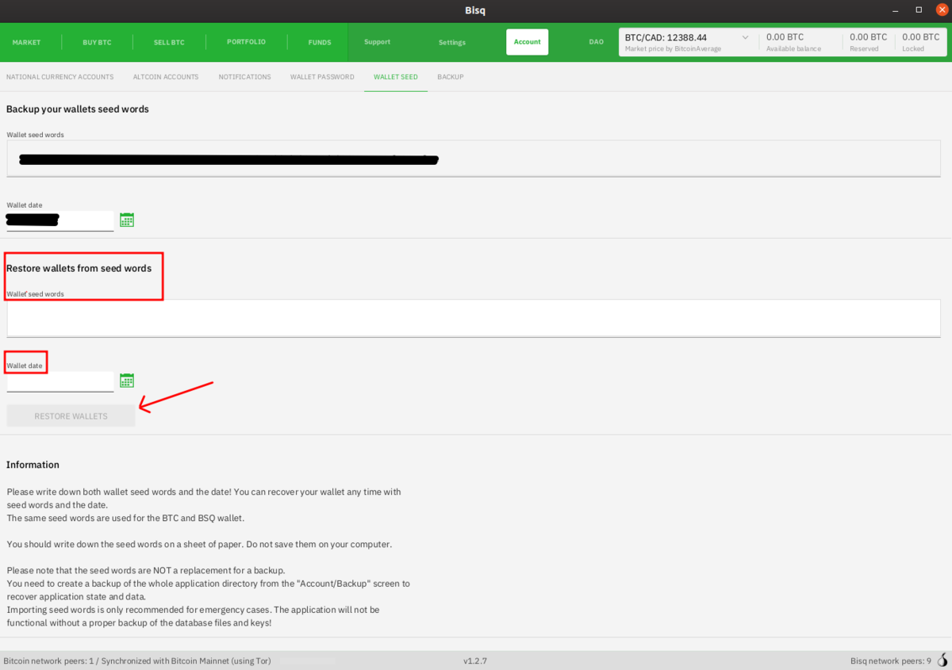Go to Buy BTC section

tap(97, 42)
